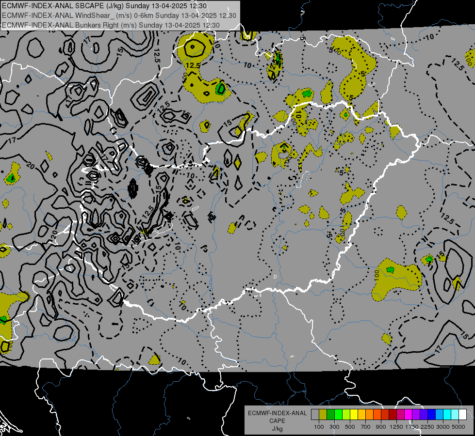
Task: Choose the bright magenta legend swatch
Action: click(409, 415)
